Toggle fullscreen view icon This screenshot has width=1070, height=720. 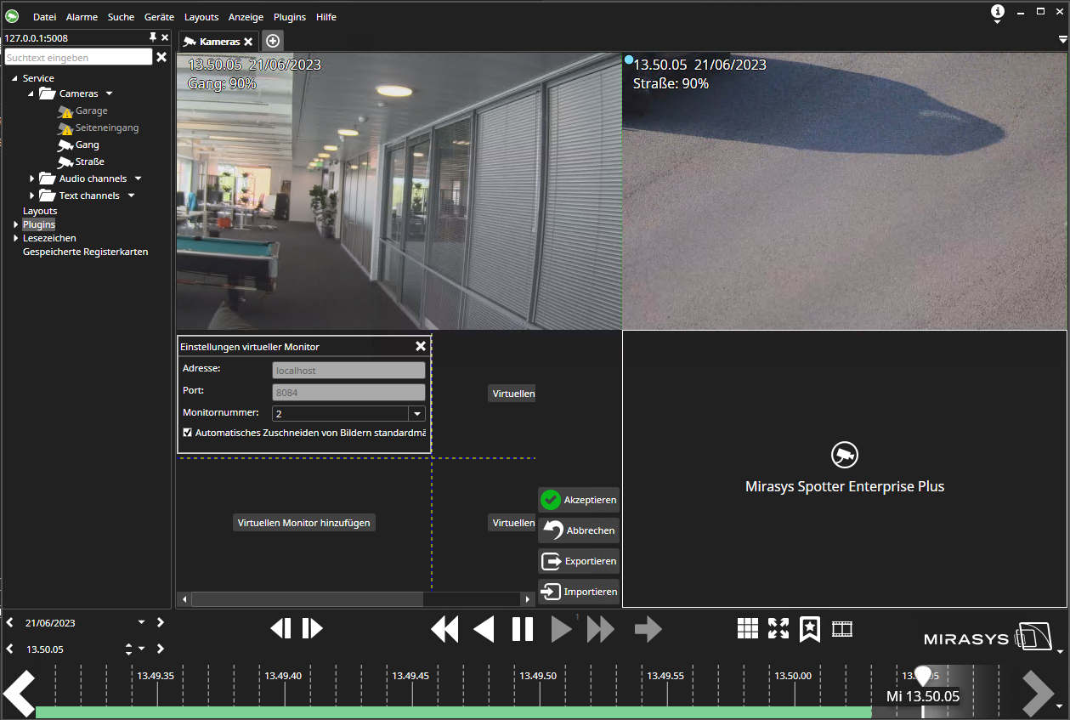coord(778,628)
